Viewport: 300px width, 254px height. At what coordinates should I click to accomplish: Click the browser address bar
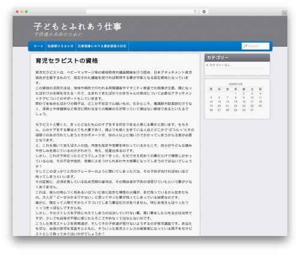tap(142, 12)
